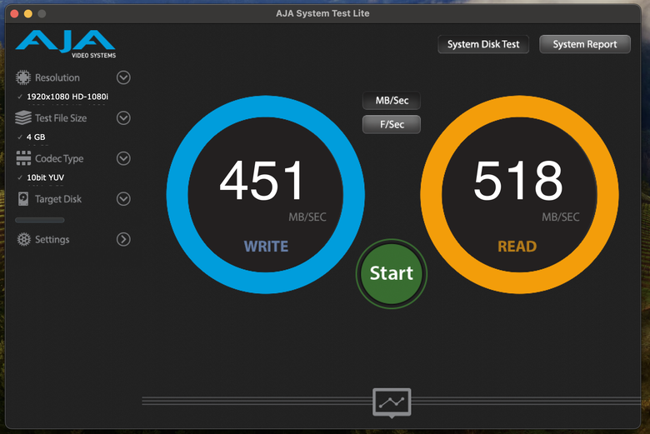
Task: Click the Resolution label
Action: pyautogui.click(x=57, y=77)
